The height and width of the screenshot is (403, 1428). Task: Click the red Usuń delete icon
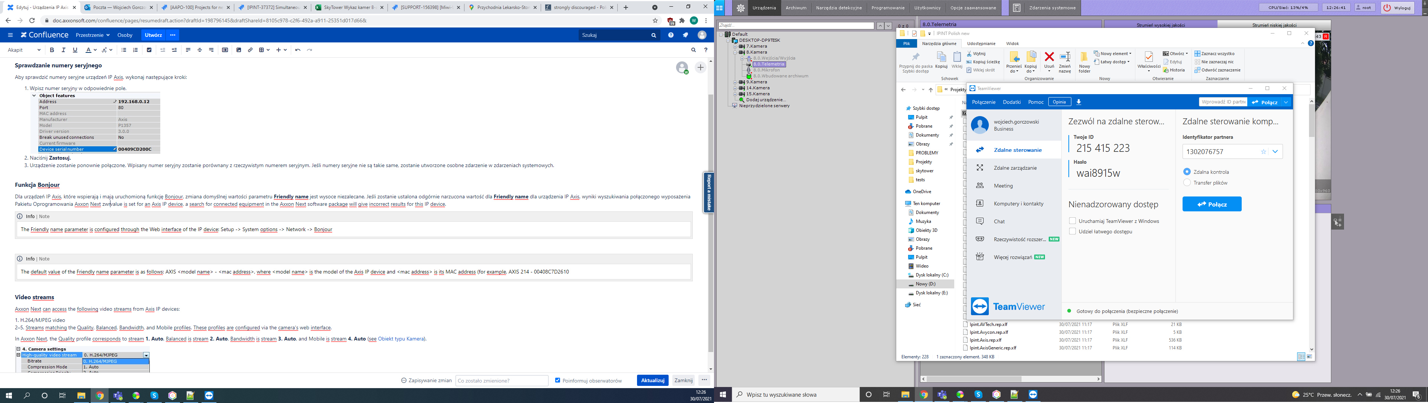pos(1049,57)
